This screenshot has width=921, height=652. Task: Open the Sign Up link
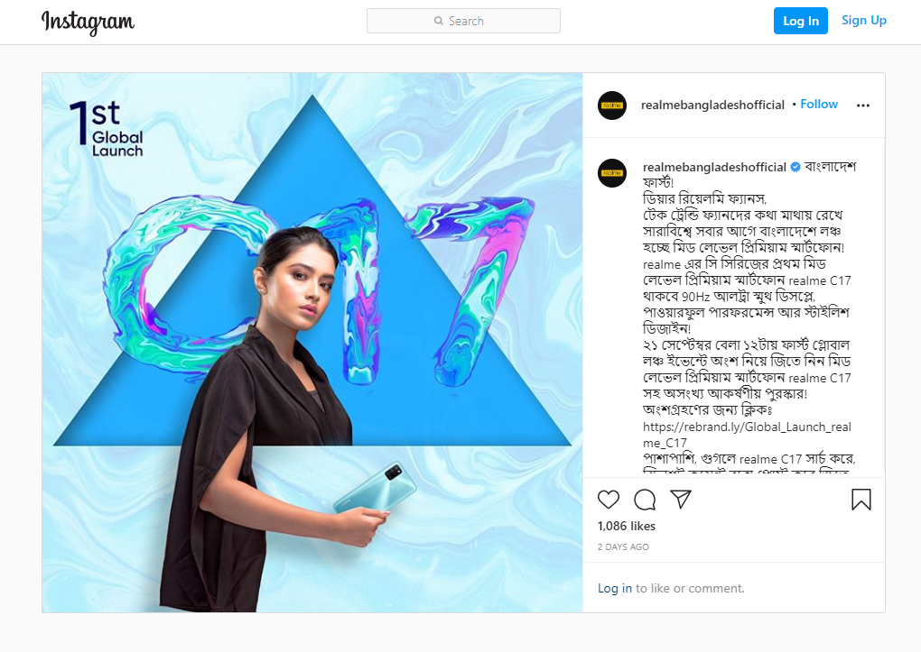(863, 21)
